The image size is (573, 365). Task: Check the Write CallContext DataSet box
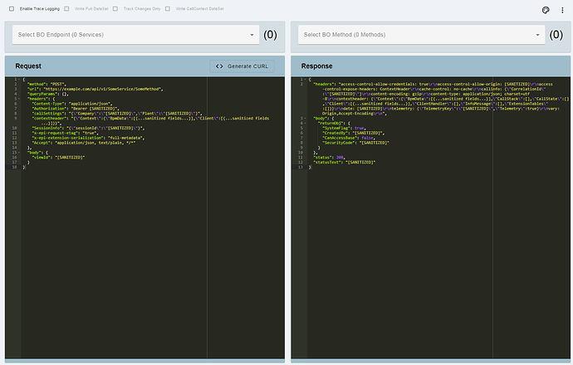(x=168, y=9)
